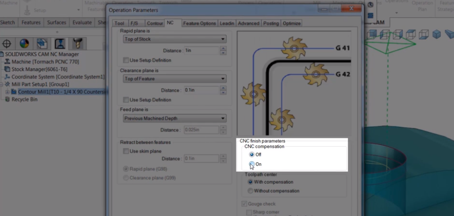The width and height of the screenshot is (454, 216).
Task: Select Machine [Tormach PCNC 770] in tree
Action: click(45, 62)
